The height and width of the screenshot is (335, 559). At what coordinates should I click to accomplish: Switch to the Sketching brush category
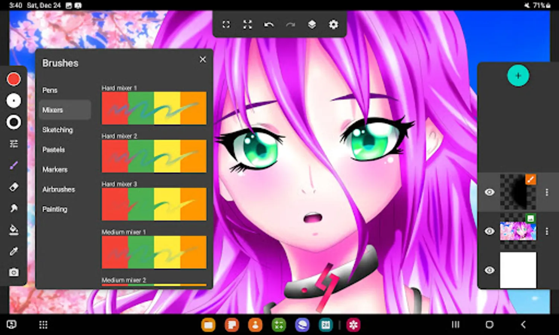pos(58,130)
